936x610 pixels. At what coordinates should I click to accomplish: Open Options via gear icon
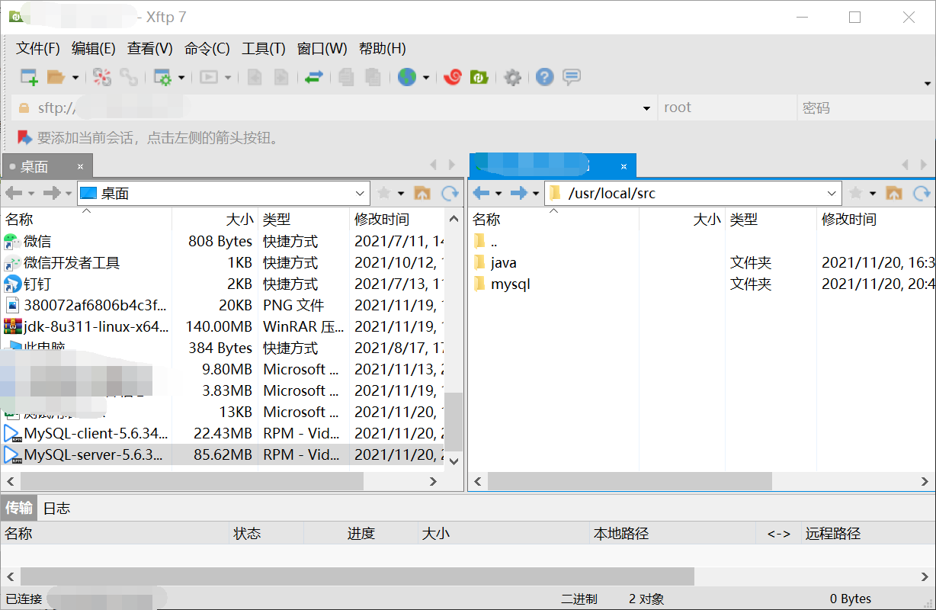pyautogui.click(x=513, y=77)
